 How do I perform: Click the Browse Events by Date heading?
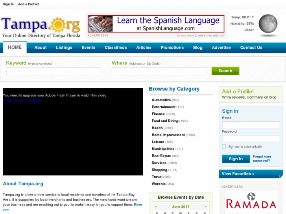click(x=181, y=197)
